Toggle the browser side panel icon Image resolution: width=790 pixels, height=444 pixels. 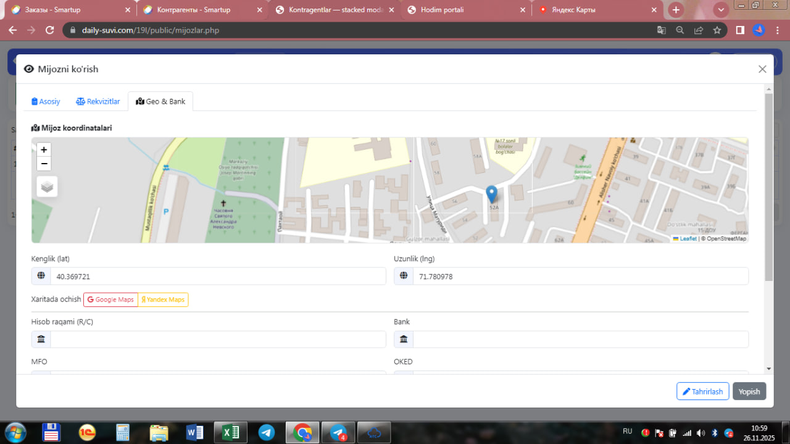pyautogui.click(x=740, y=30)
